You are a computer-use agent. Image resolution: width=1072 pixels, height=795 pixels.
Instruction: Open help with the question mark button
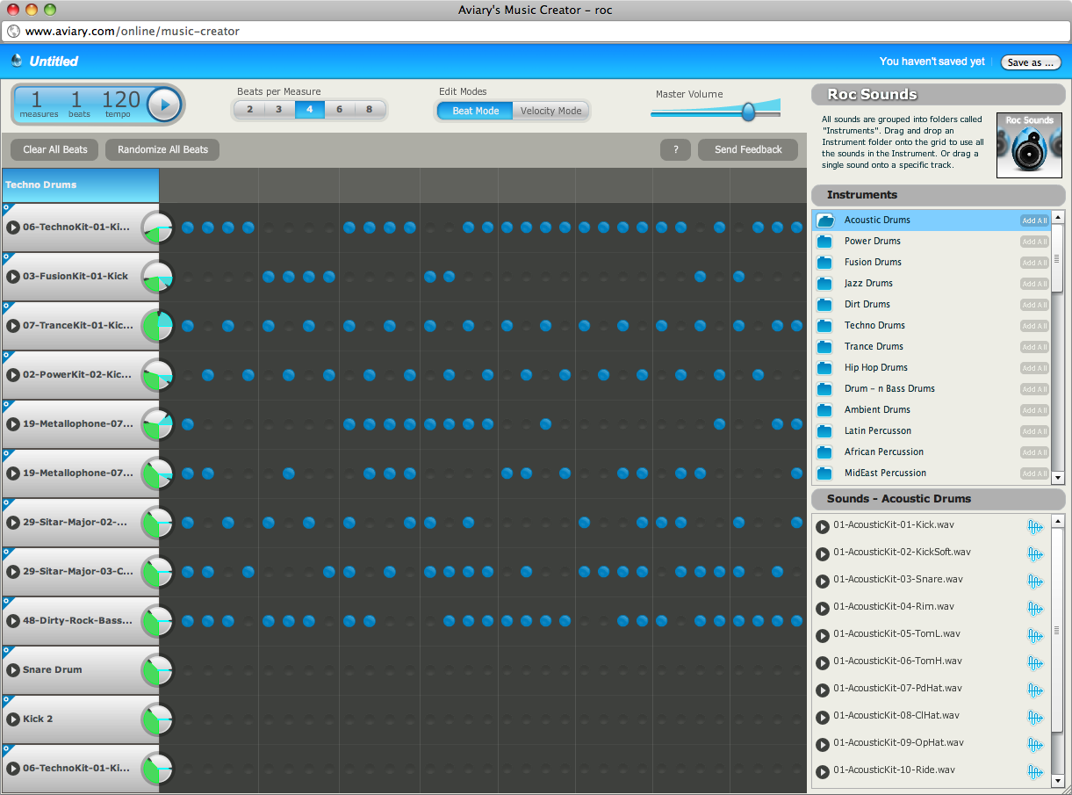(x=675, y=150)
